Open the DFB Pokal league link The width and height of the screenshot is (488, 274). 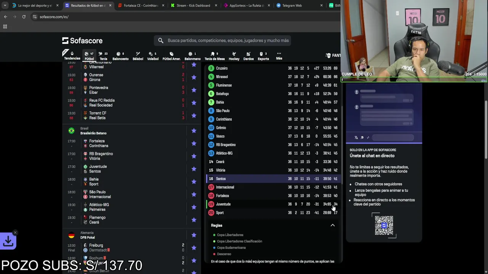[88, 237]
